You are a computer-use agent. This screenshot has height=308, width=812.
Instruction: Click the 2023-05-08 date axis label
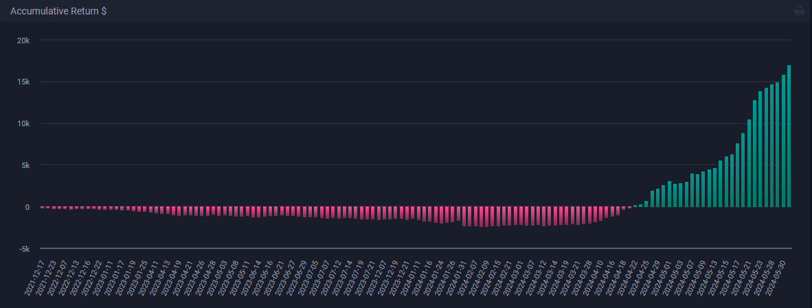[x=228, y=278]
